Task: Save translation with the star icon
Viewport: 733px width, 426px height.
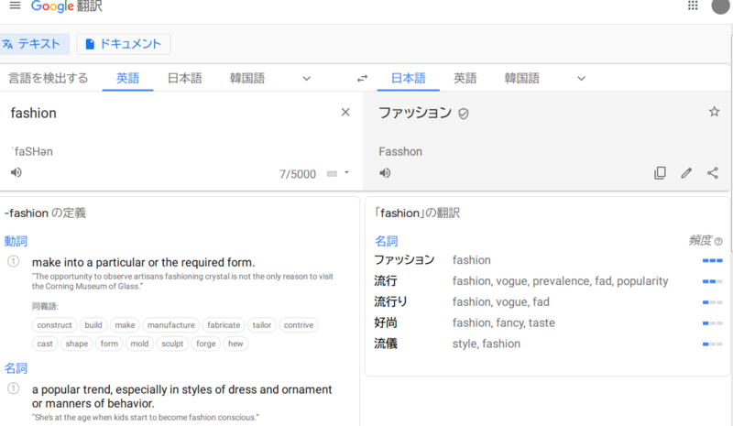Action: 714,112
